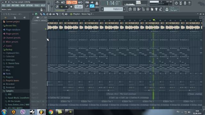Screen dimensions: 205x115
Task: Toggle the blue link multilink button
Action: point(92,6)
